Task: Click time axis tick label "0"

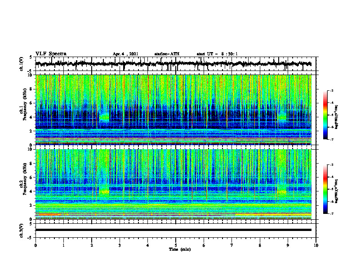Action: pos(36,245)
